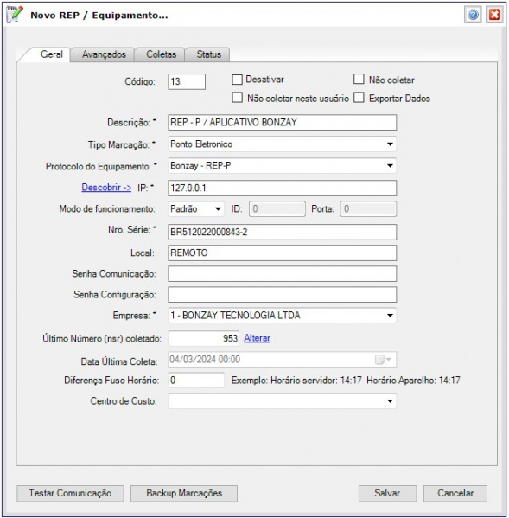Close the Novo REP dialog

click(x=494, y=15)
